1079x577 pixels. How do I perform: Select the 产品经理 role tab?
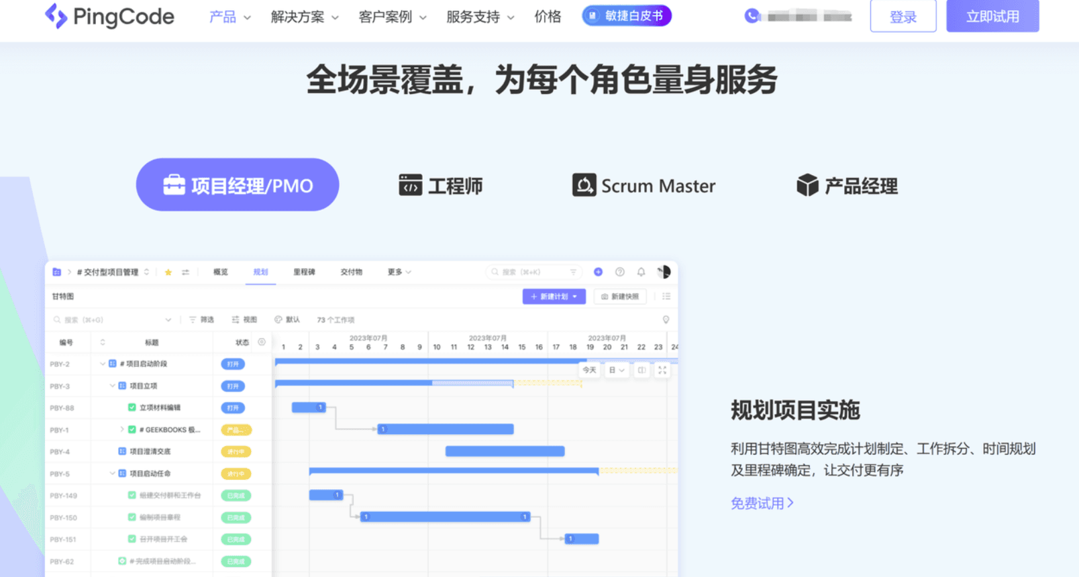coord(847,185)
